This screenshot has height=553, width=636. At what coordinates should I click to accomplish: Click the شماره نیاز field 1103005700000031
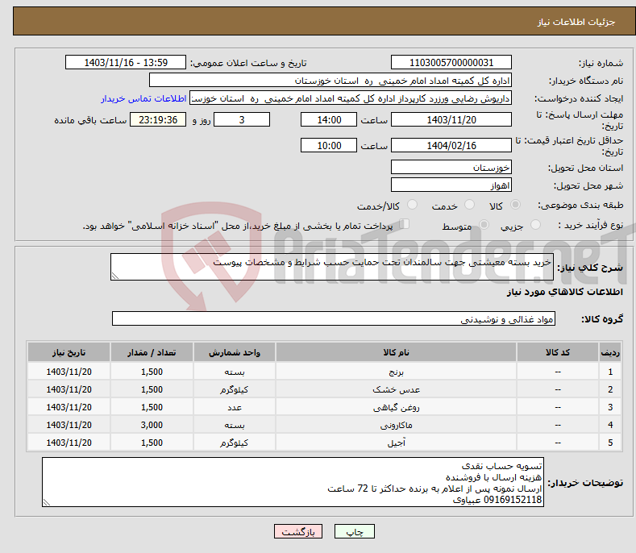tap(451, 63)
